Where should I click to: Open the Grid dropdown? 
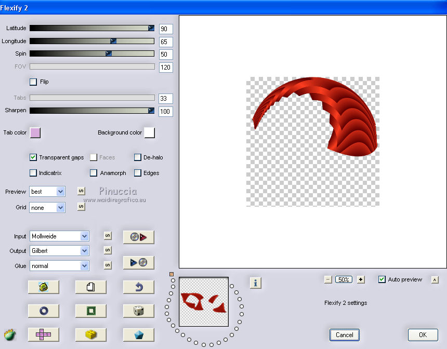pyautogui.click(x=47, y=208)
